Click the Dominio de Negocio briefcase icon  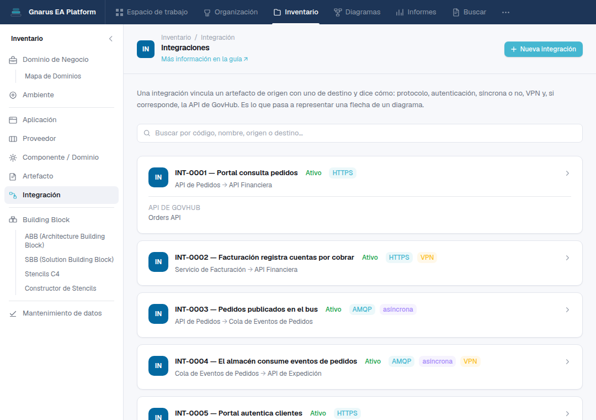(13, 60)
